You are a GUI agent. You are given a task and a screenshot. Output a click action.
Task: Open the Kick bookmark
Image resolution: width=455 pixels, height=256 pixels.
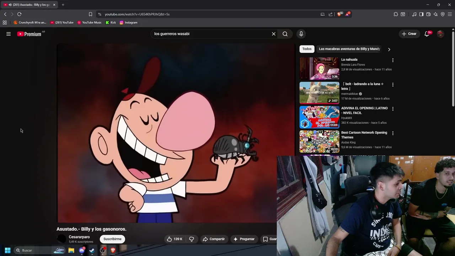tap(111, 22)
